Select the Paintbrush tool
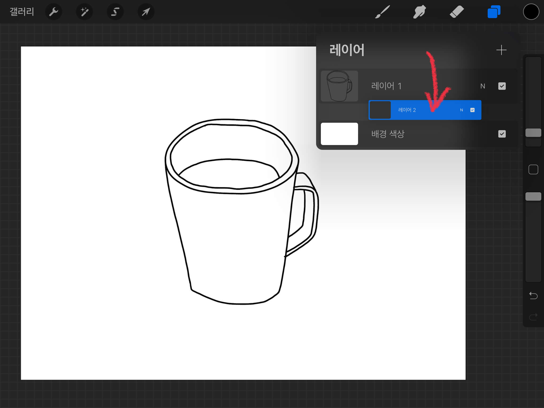Viewport: 544px width, 408px height. pyautogui.click(x=382, y=12)
